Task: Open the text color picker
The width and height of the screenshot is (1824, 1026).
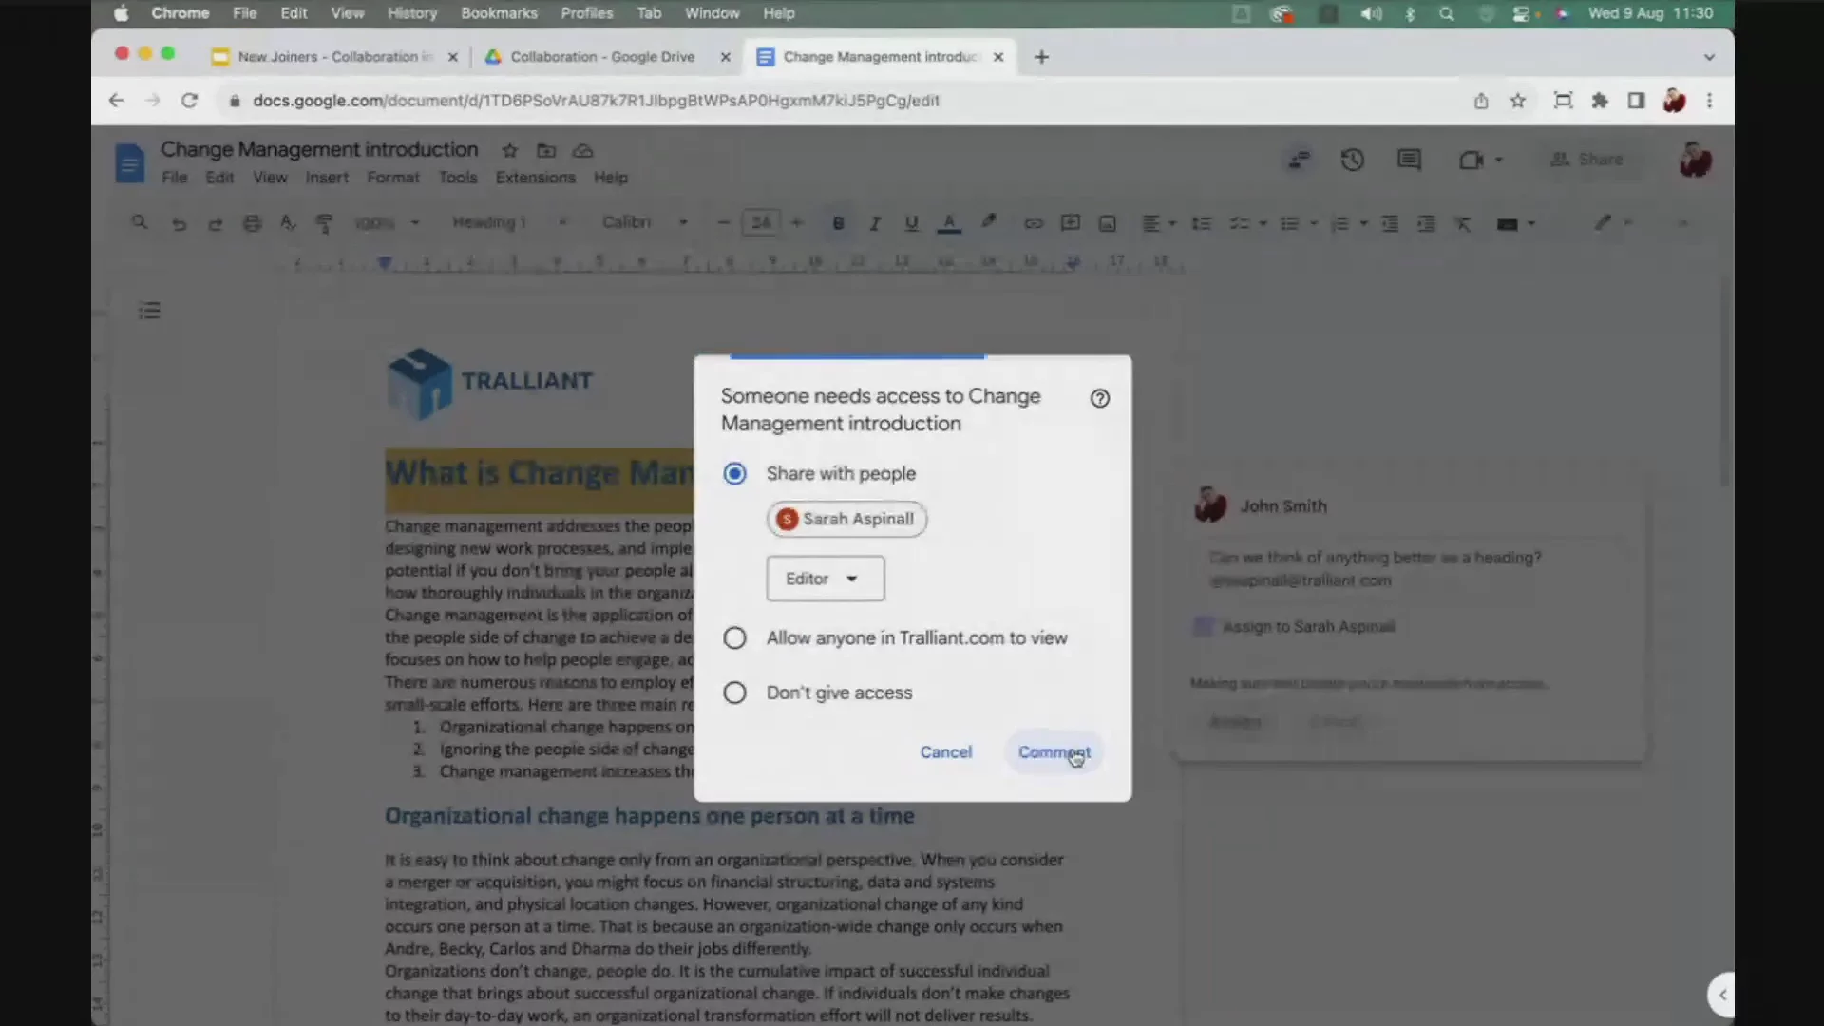Action: (x=949, y=223)
